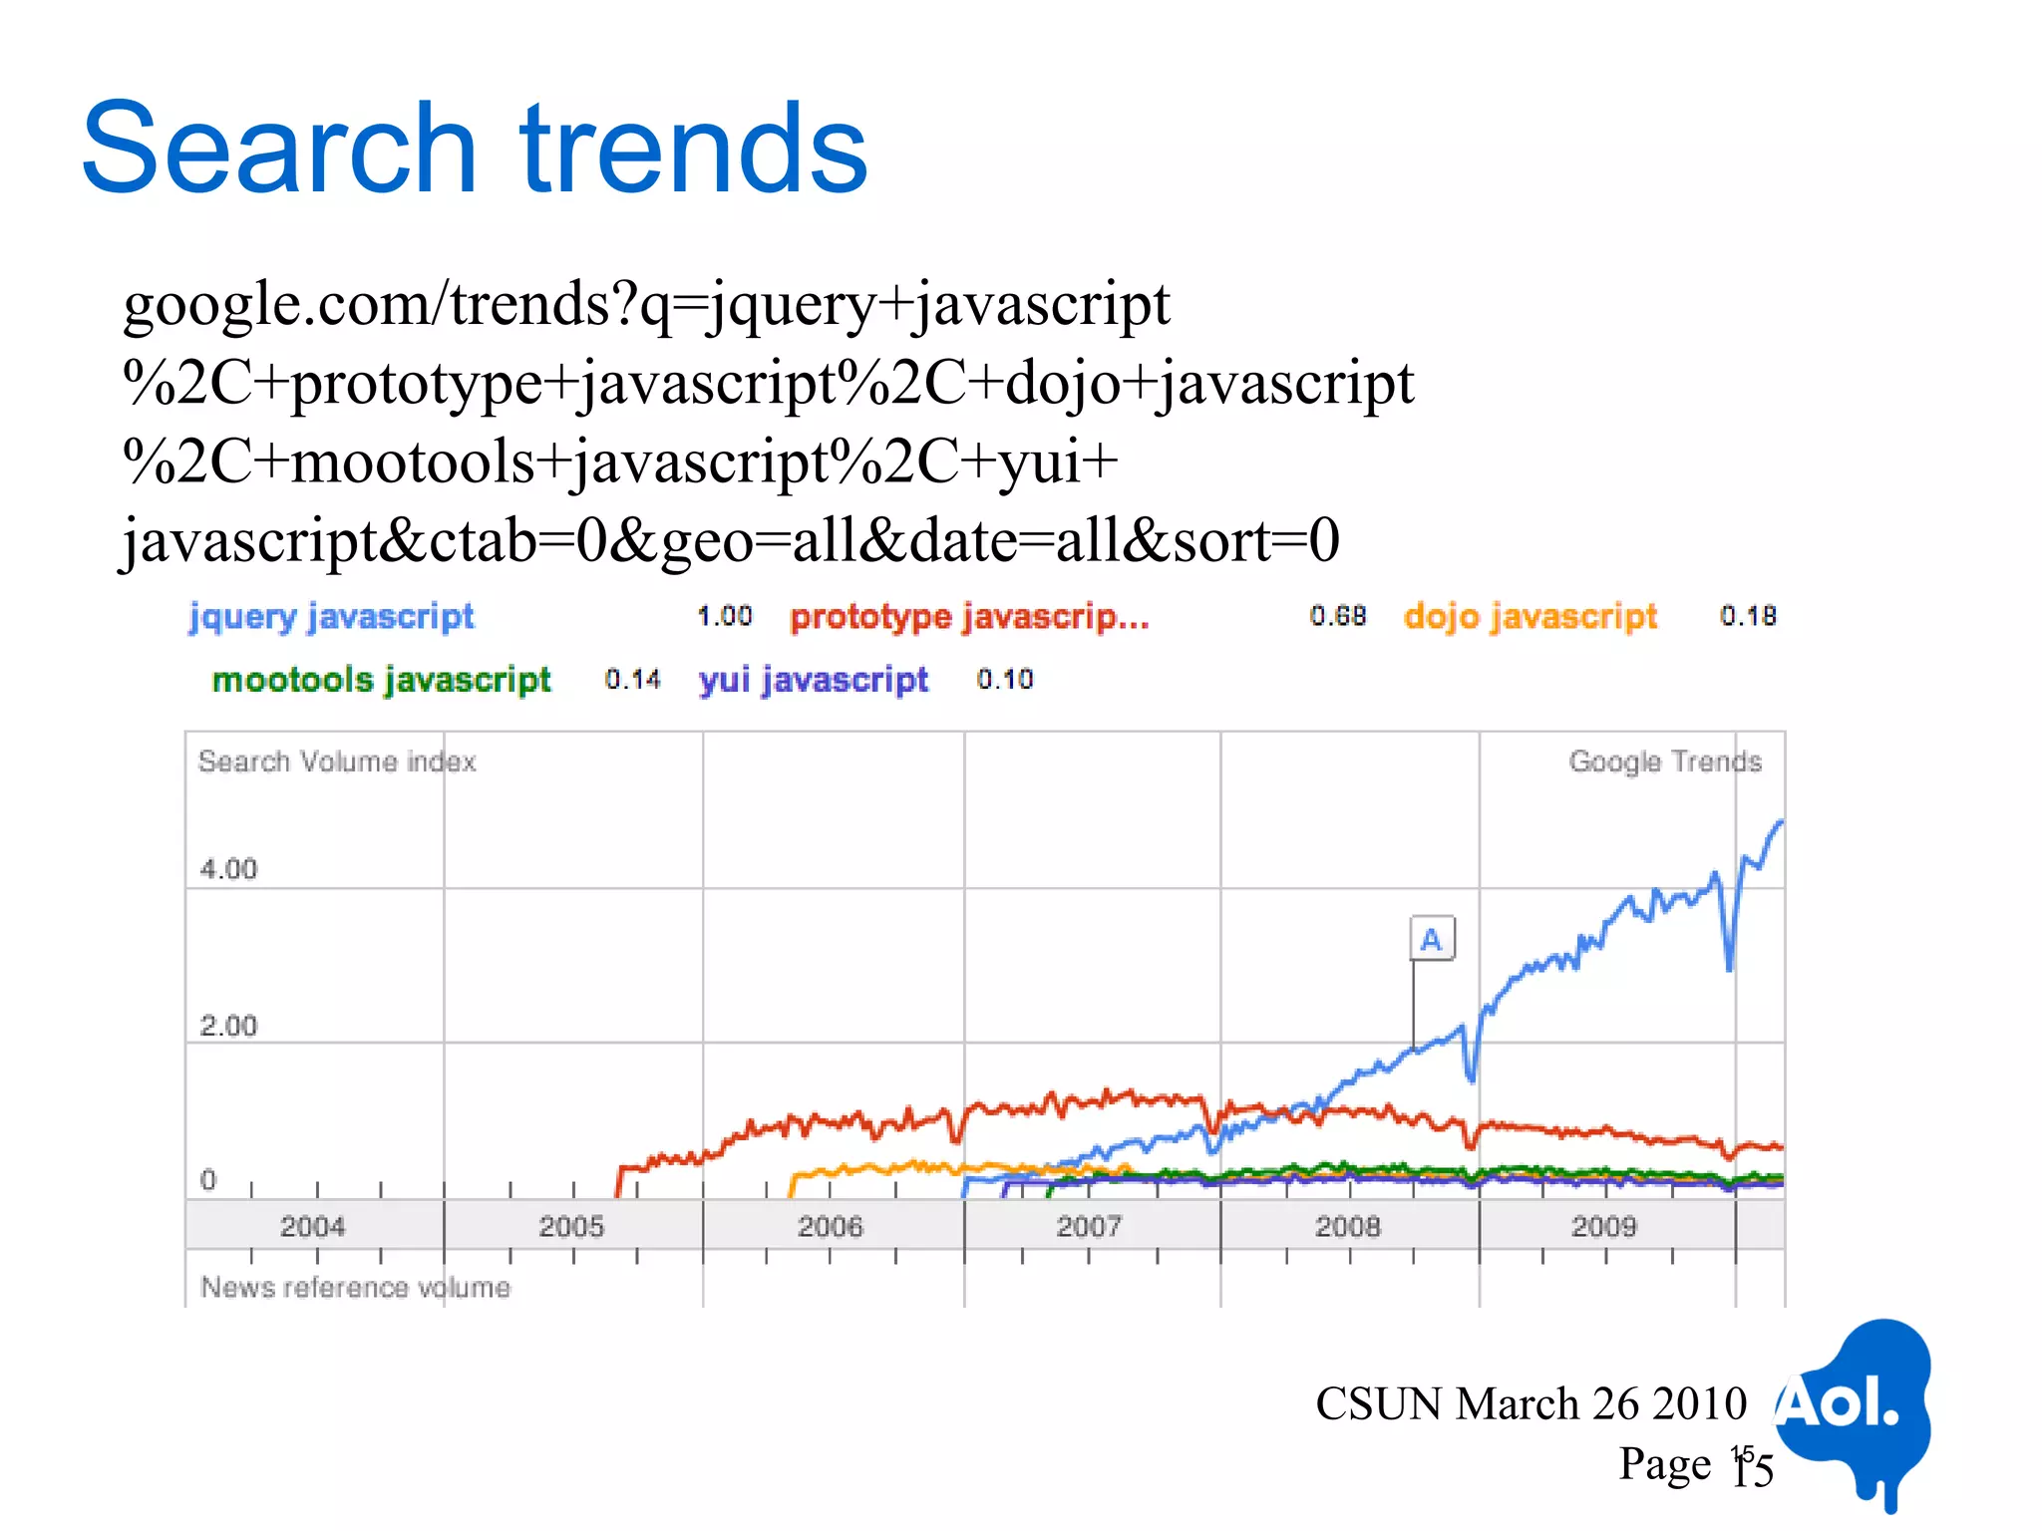Click the 'mootools javascript' legend link
The image size is (2042, 1531).
click(x=381, y=680)
